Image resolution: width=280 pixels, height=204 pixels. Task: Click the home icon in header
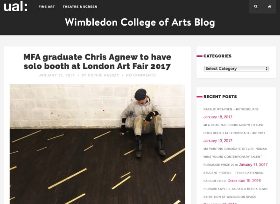pos(269,7)
